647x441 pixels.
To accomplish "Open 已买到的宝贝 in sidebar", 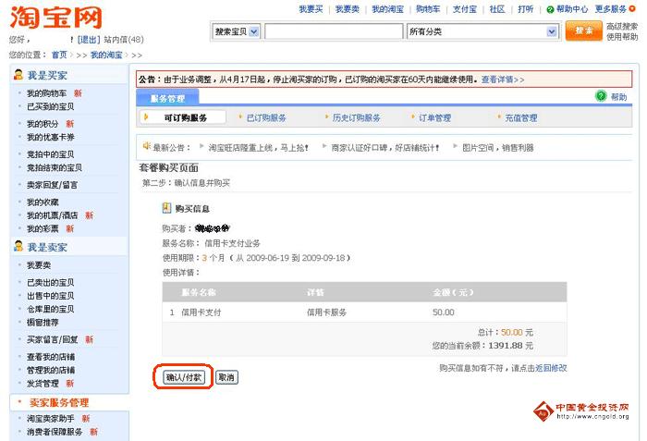I will click(50, 106).
